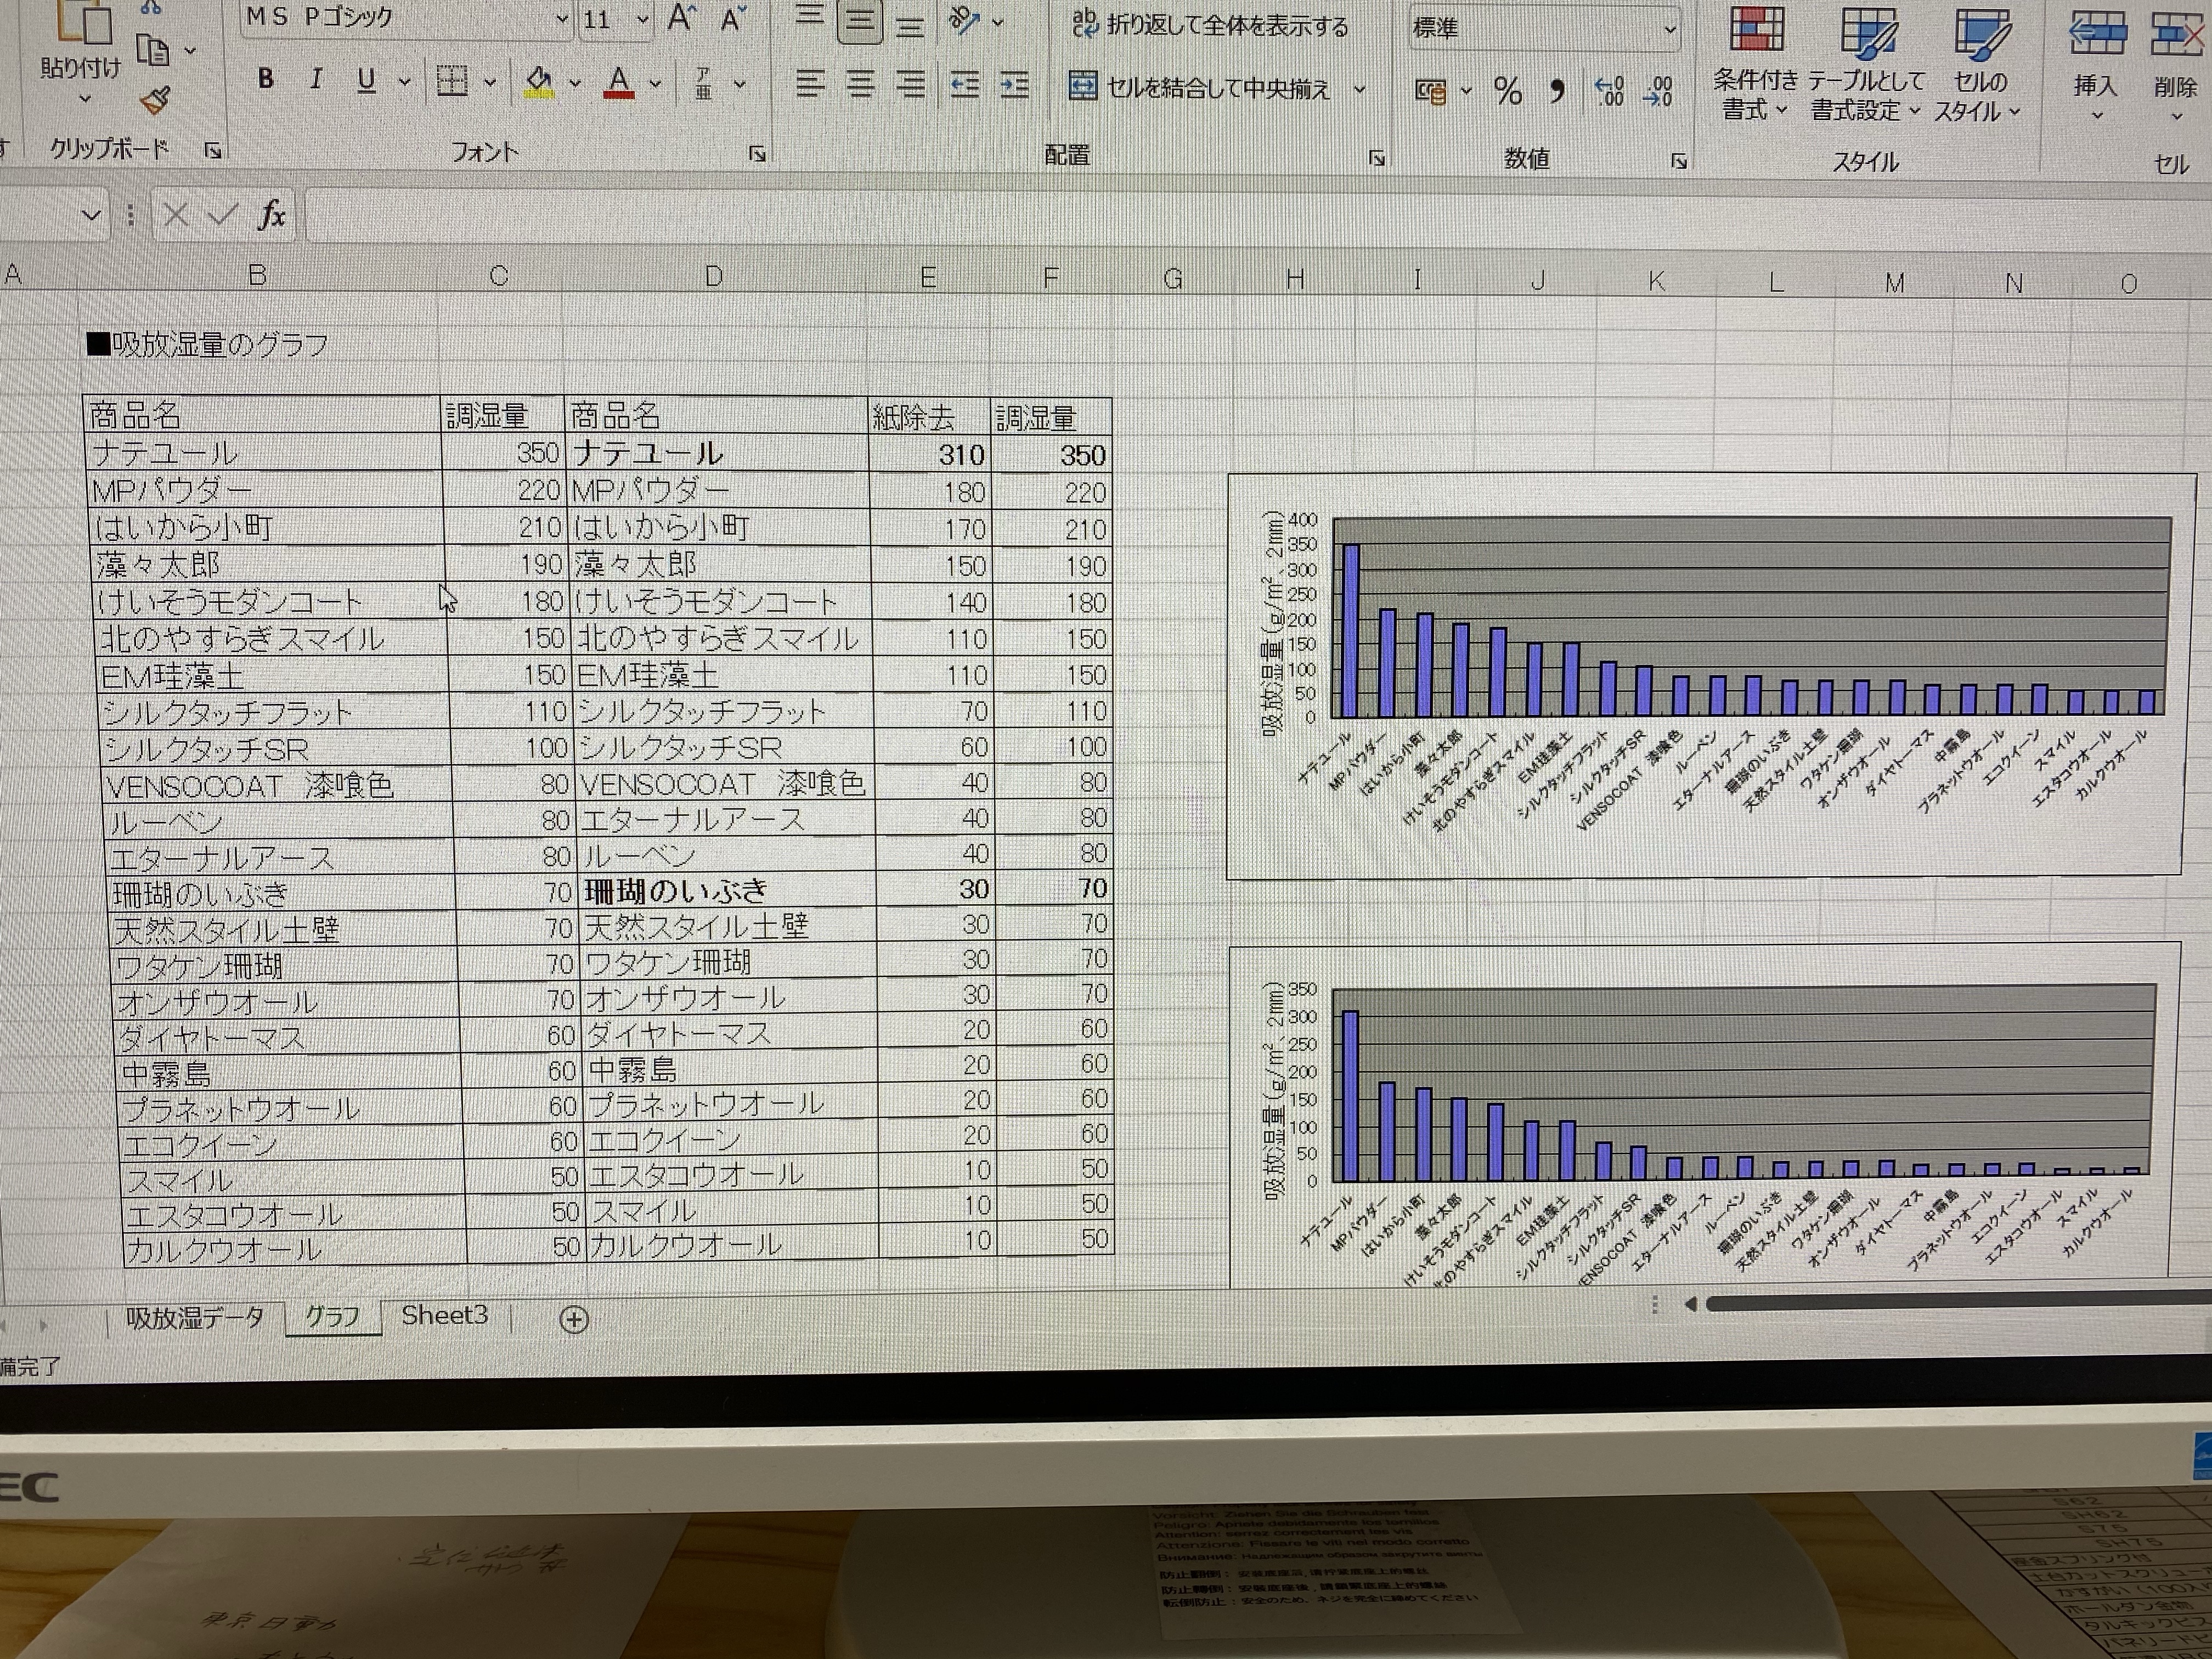The width and height of the screenshot is (2212, 1659).
Task: Click the add new sheet plus icon
Action: coord(574,1320)
